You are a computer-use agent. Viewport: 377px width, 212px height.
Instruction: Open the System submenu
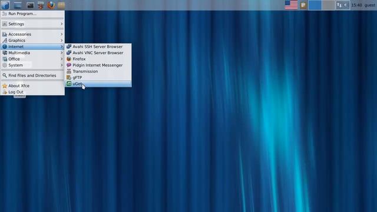click(32, 65)
